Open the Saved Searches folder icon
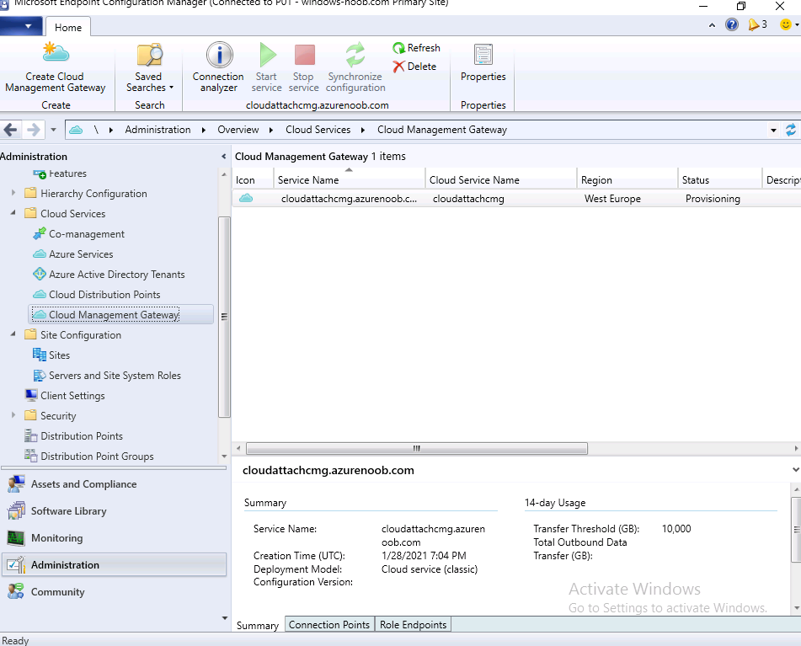 149,55
